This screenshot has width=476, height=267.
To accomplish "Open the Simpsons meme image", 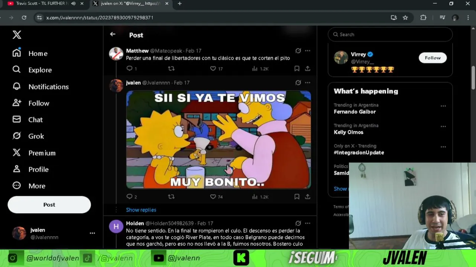I will coord(218,140).
